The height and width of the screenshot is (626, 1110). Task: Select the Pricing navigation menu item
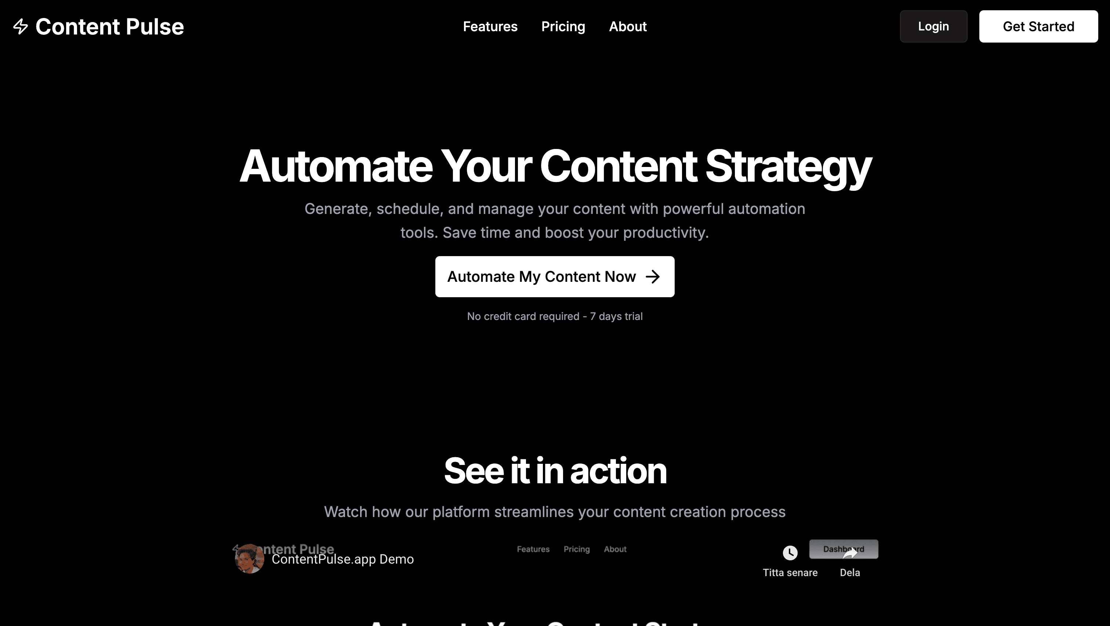[563, 27]
